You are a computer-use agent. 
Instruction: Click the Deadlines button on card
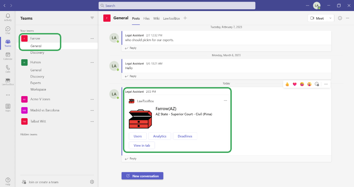point(185,136)
